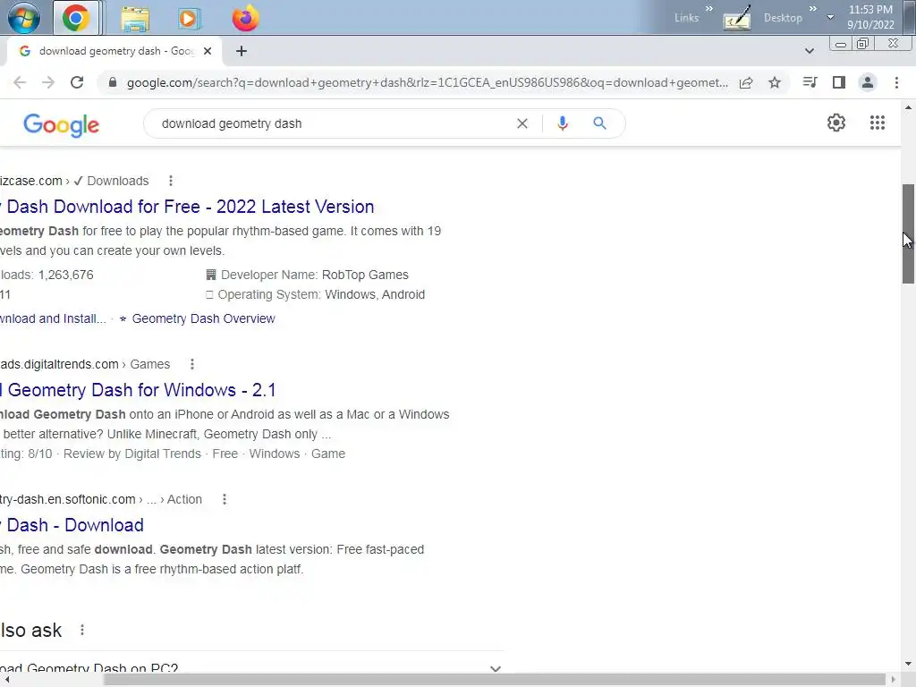Open the Windows Start menu orb
The width and height of the screenshot is (916, 687).
(24, 18)
